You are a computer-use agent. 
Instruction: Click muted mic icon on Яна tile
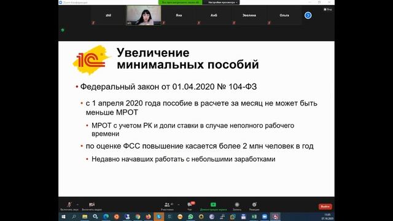pos(164,23)
